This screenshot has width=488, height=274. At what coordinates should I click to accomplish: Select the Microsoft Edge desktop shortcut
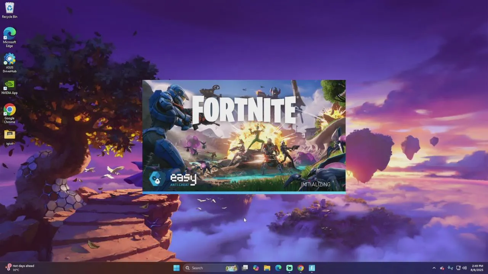click(10, 37)
